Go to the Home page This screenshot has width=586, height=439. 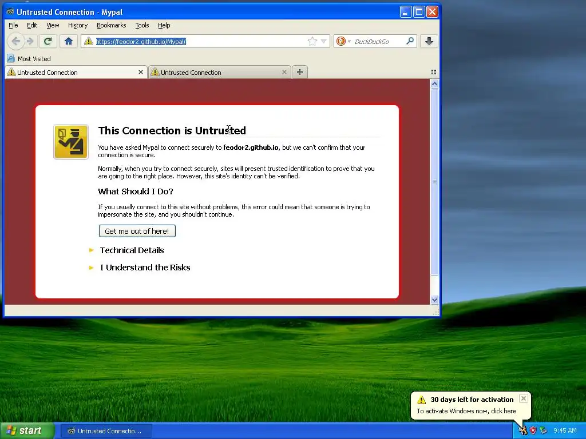pos(69,41)
